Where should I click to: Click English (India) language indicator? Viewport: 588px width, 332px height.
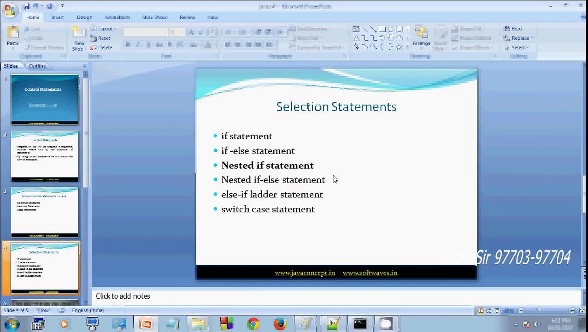(88, 310)
